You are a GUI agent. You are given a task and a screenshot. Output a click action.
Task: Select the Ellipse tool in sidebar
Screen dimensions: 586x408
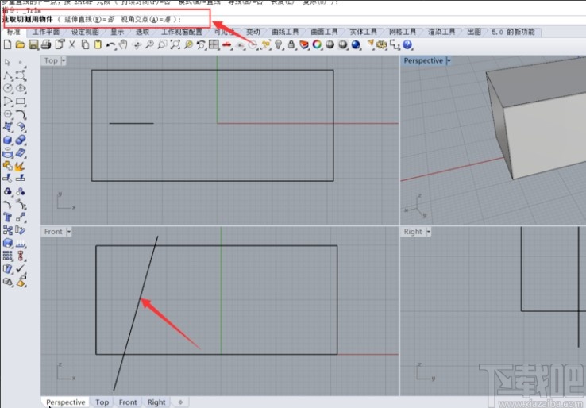(x=21, y=88)
